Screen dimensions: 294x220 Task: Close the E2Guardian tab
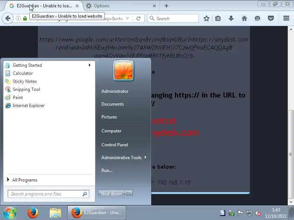[x=77, y=6]
